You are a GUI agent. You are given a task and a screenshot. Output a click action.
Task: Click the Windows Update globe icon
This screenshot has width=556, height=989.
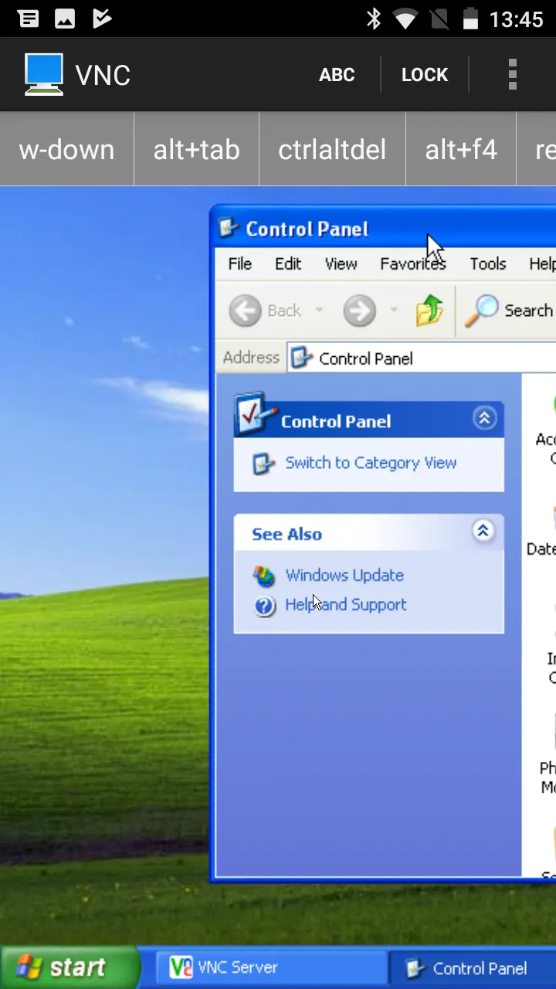(x=264, y=576)
